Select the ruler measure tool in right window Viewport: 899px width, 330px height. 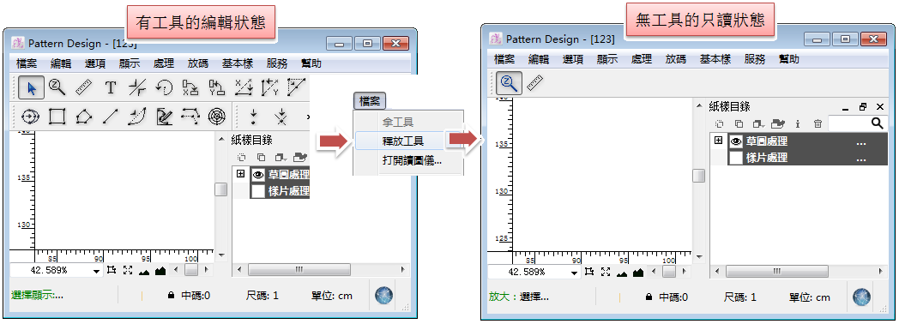(x=535, y=84)
